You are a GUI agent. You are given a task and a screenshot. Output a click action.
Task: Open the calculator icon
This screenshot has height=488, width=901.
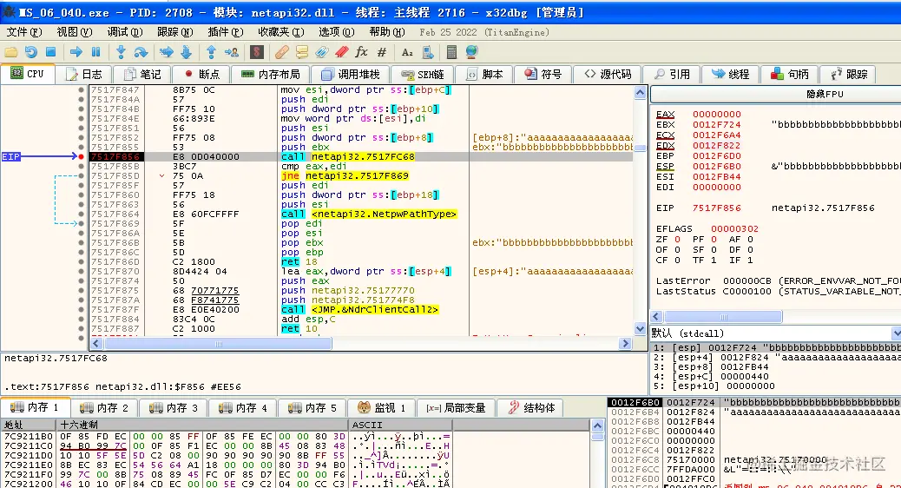(x=451, y=52)
